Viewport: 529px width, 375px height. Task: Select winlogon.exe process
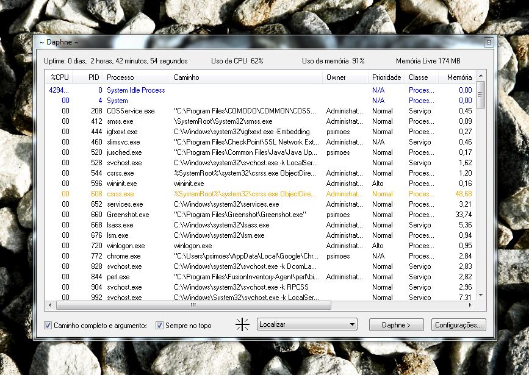[260, 246]
